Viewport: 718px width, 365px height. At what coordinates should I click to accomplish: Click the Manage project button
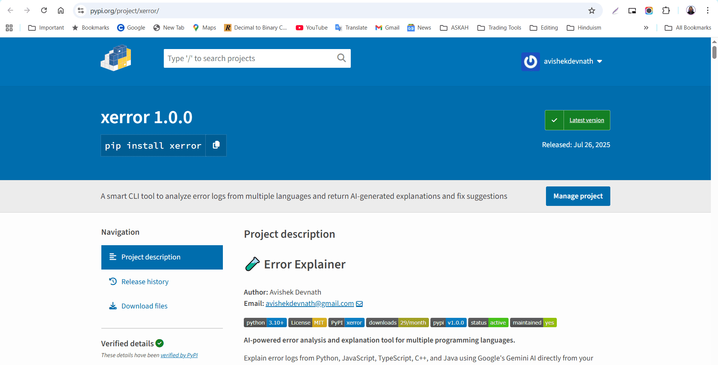578,196
